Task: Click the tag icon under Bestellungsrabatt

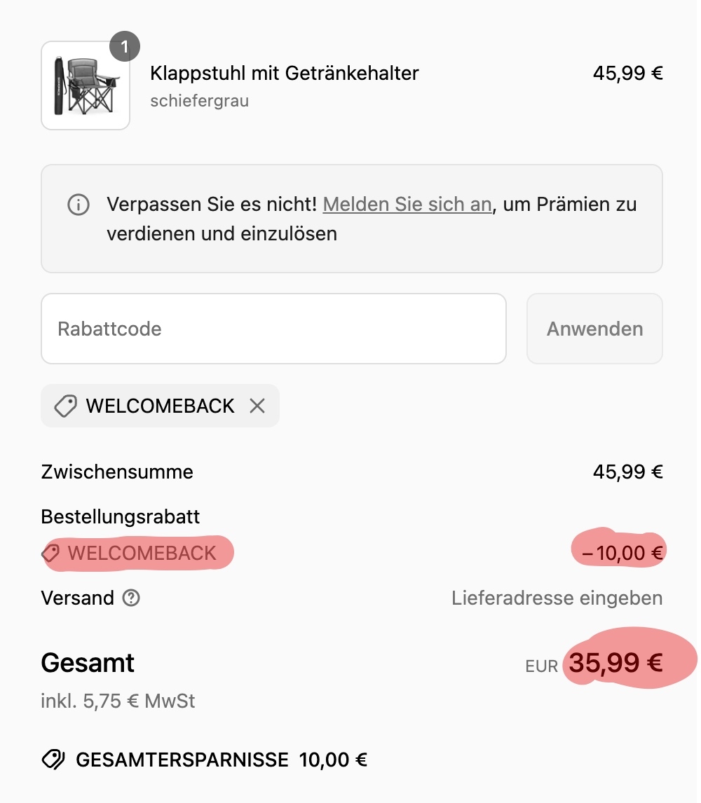Action: (50, 554)
